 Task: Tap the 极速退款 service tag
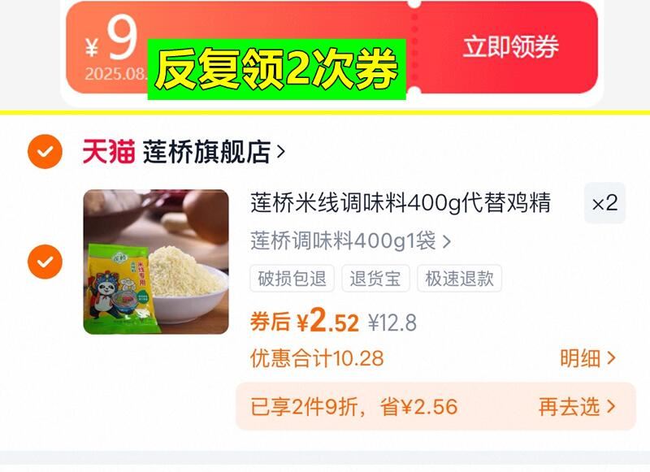(459, 278)
